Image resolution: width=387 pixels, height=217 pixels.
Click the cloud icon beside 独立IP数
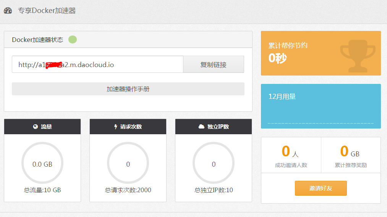(201, 127)
